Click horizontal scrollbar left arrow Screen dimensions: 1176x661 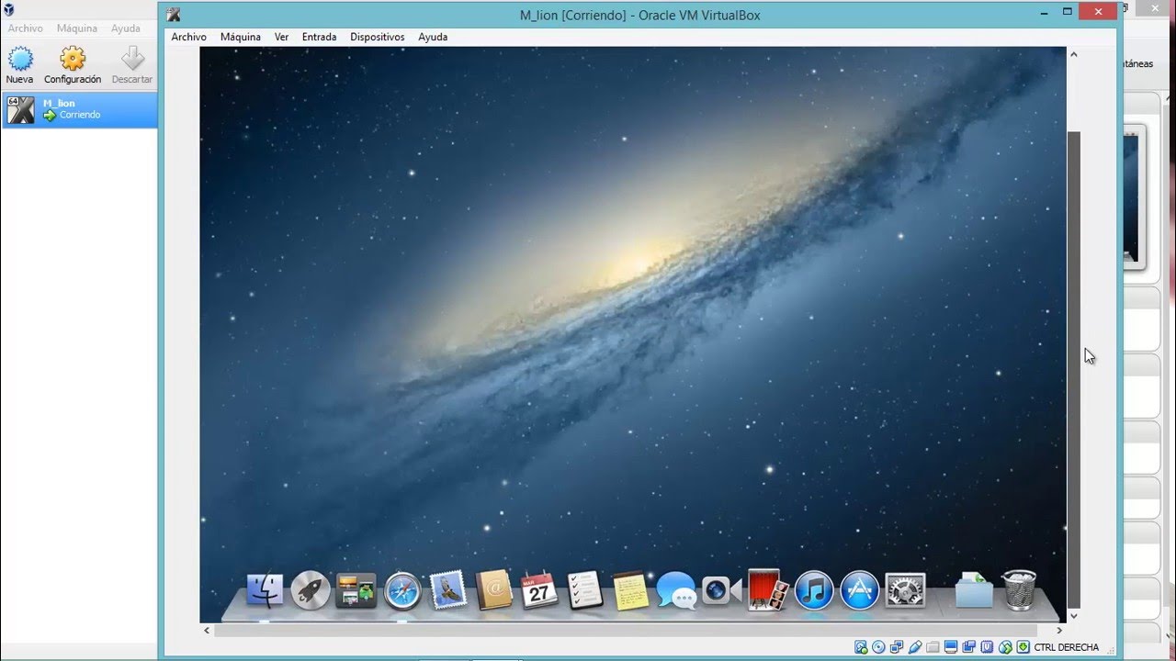coord(207,631)
